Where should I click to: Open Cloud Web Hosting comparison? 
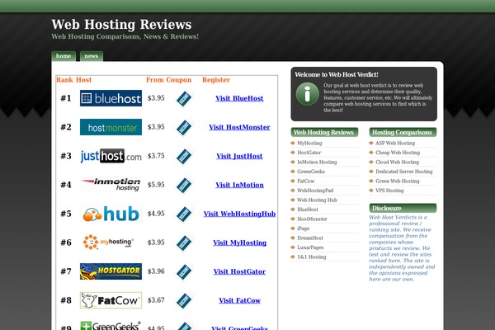click(397, 162)
